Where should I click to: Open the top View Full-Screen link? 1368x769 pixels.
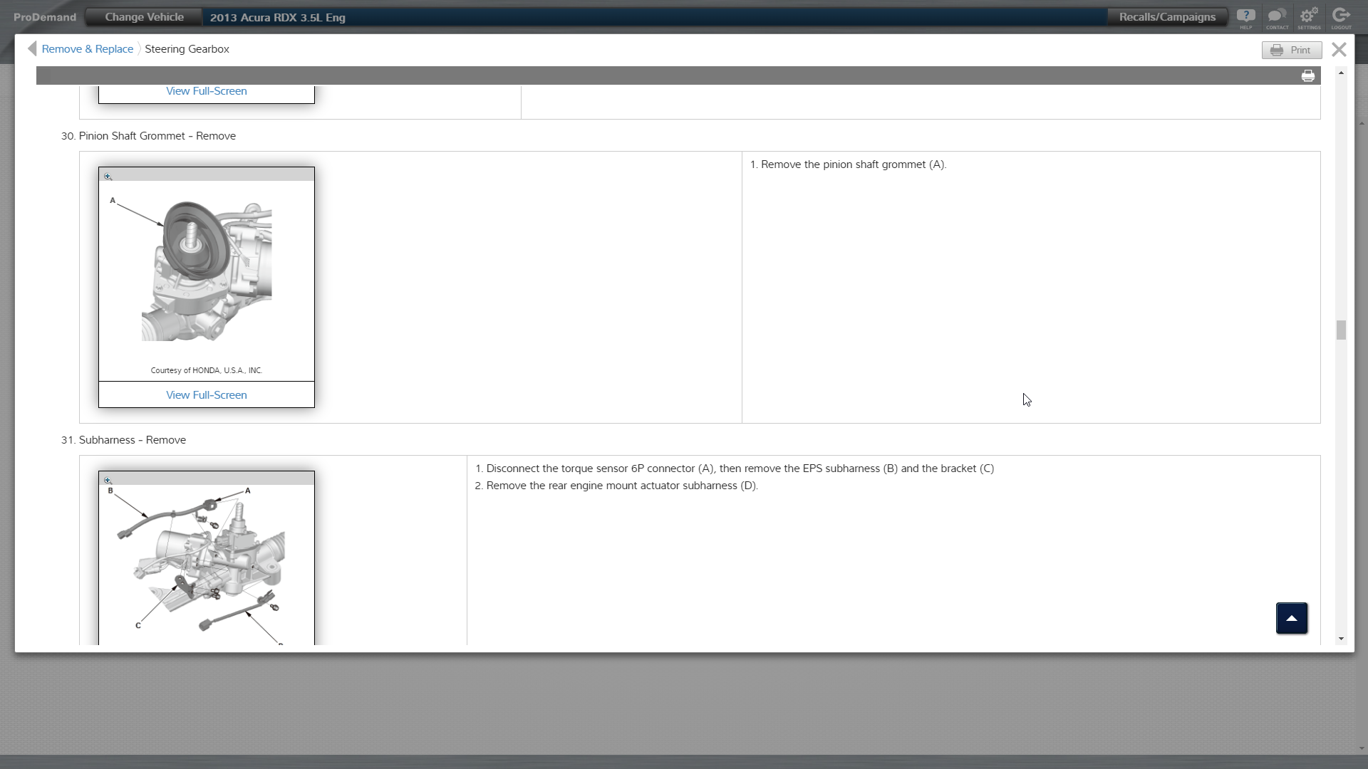(x=206, y=91)
